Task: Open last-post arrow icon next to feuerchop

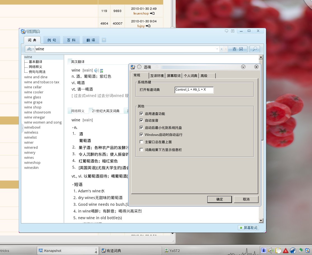Action: (x=152, y=13)
